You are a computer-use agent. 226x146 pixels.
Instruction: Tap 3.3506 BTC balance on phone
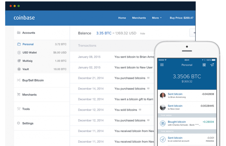point(187,76)
